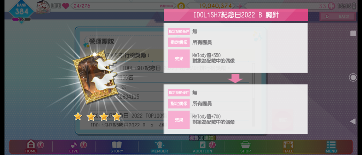Click the player avatar icon
The width and height of the screenshot is (362, 155).
pyautogui.click(x=43, y=7)
